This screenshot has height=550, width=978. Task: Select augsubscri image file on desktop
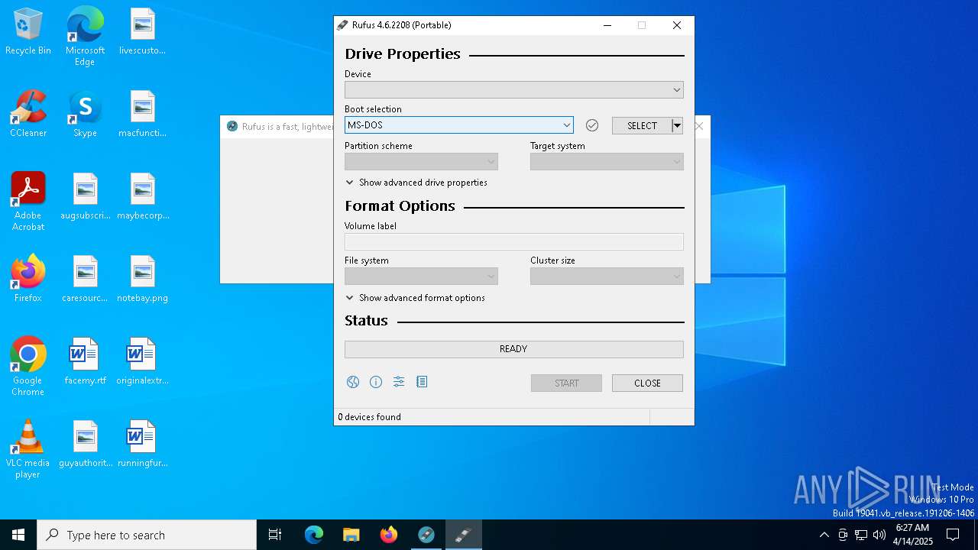pyautogui.click(x=85, y=197)
